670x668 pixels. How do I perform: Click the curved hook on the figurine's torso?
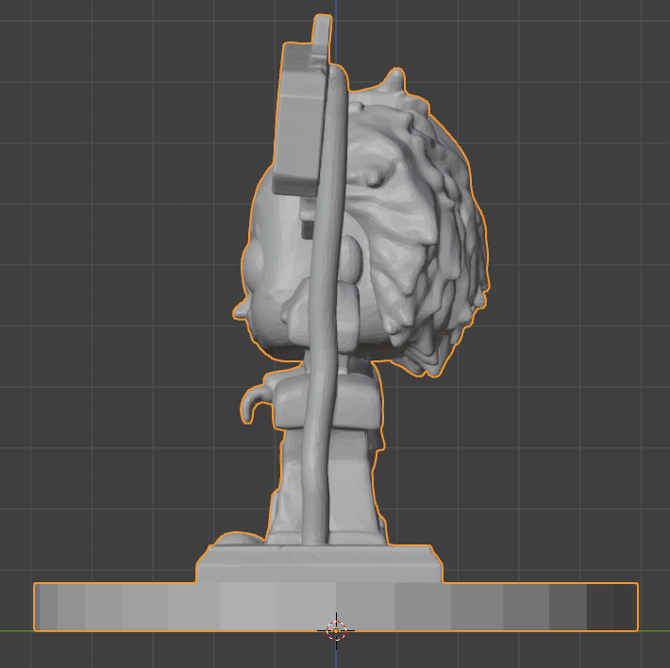pos(256,404)
